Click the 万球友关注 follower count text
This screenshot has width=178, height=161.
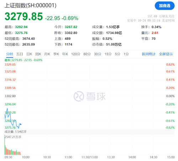pyautogui.click(x=161, y=16)
